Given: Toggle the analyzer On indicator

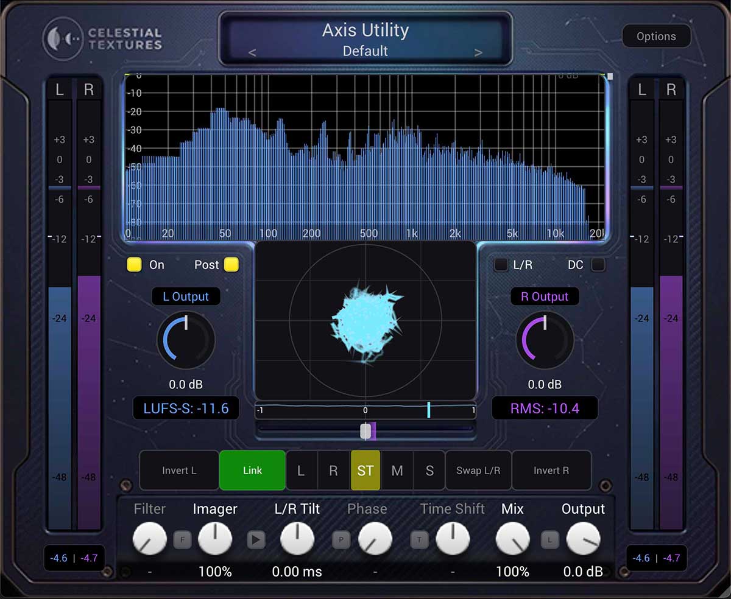Looking at the screenshot, I should pyautogui.click(x=134, y=265).
